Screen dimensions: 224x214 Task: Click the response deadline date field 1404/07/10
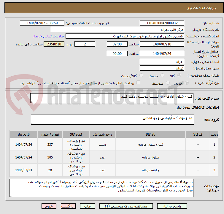162,44
